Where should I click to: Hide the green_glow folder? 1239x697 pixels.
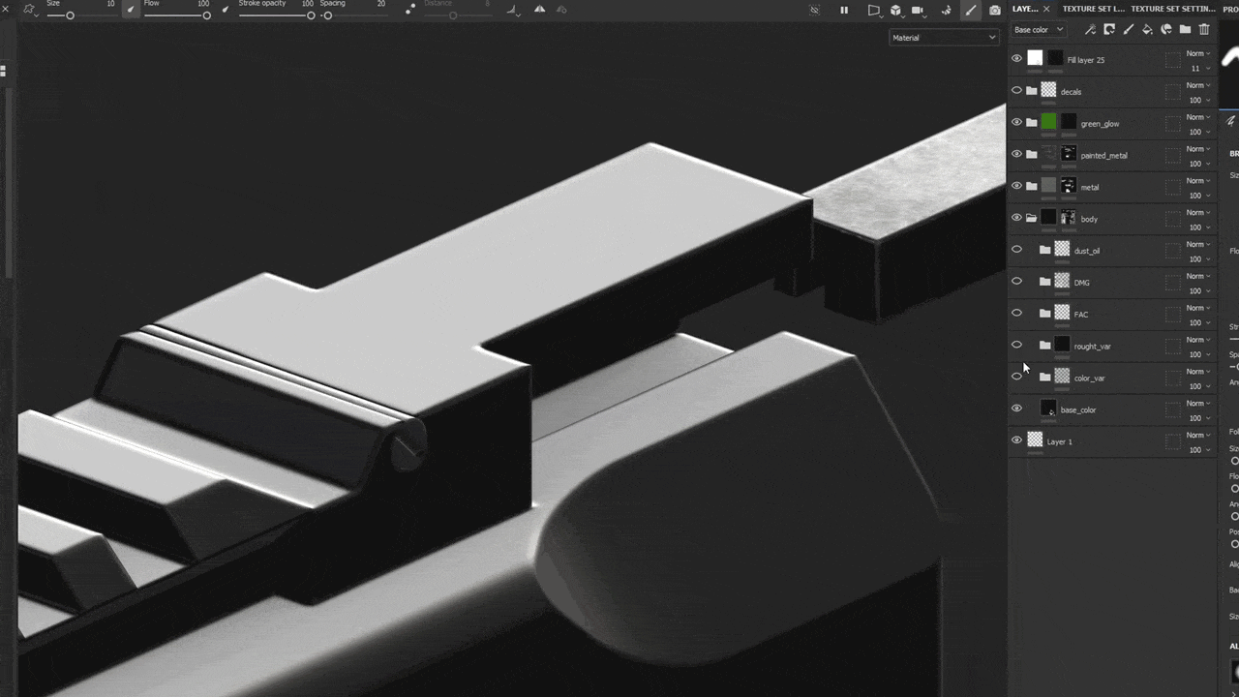tap(1016, 123)
